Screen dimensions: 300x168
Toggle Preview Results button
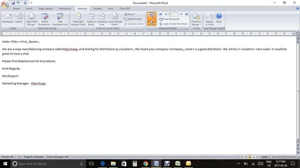[151, 19]
